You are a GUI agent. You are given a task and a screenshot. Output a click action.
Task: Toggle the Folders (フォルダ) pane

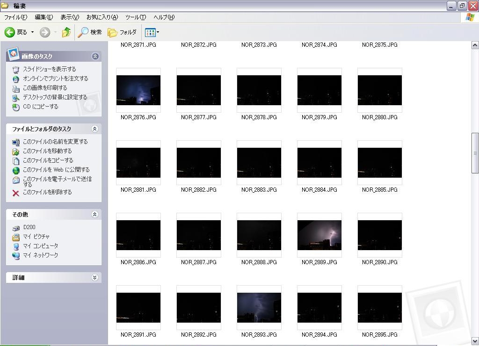coord(122,32)
